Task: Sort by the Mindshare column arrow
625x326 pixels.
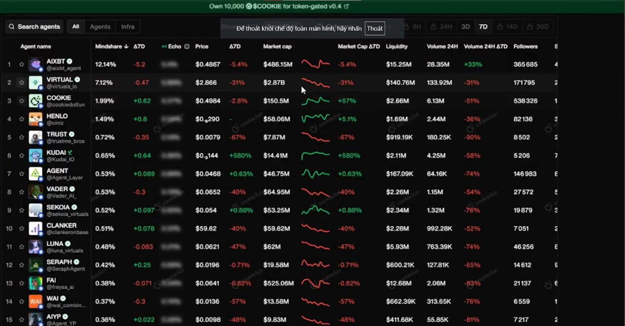Action: click(126, 47)
